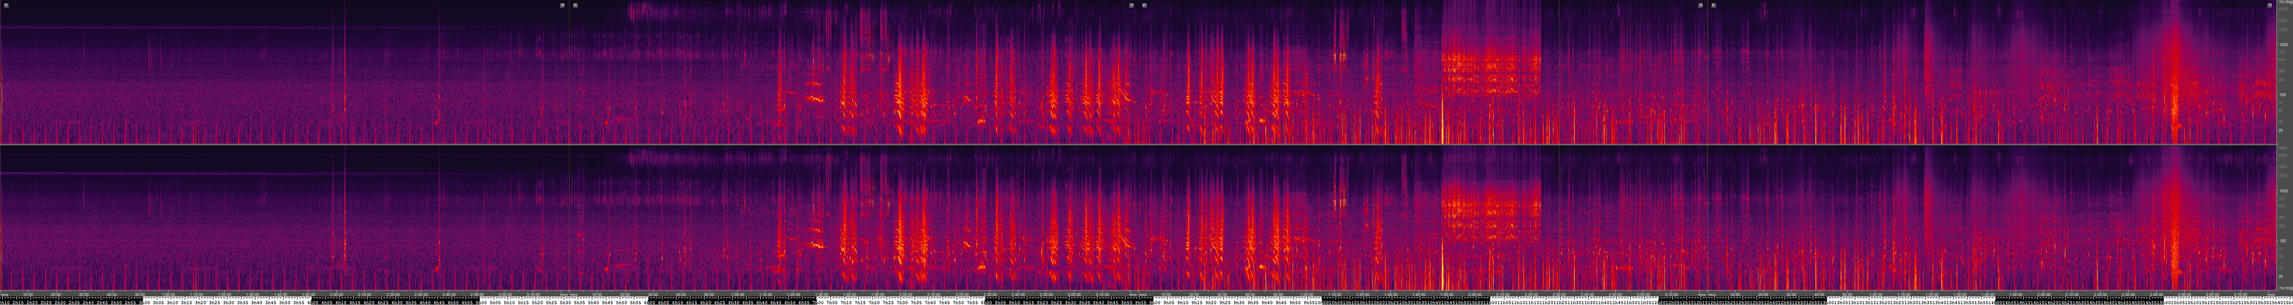
Task: Click the third clip's fade-out handle
Action: click(1700, 6)
